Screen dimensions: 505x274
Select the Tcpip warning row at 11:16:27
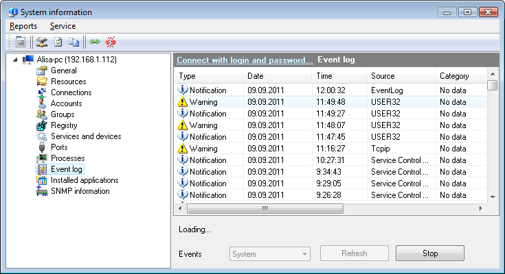pos(330,148)
